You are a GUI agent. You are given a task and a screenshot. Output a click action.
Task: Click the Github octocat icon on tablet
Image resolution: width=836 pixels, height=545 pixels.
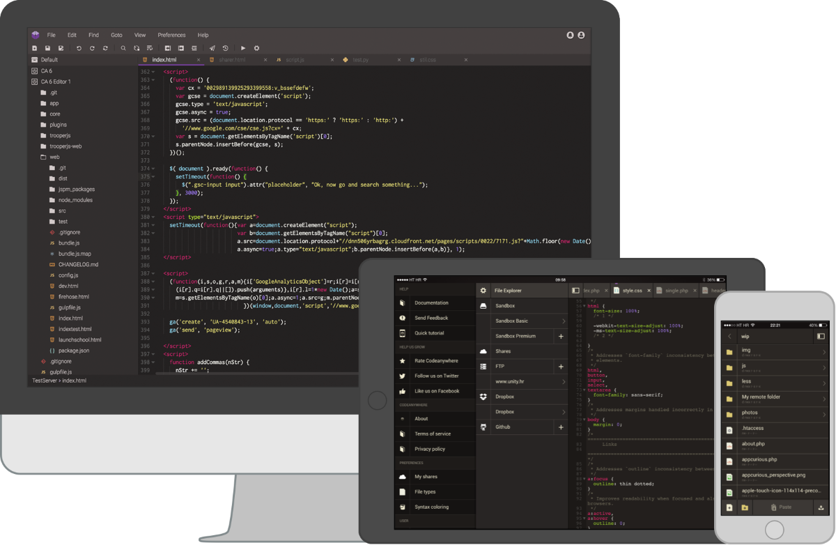(x=483, y=427)
